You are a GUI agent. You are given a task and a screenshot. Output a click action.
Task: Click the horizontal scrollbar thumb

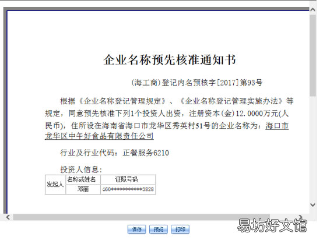tap(142, 217)
